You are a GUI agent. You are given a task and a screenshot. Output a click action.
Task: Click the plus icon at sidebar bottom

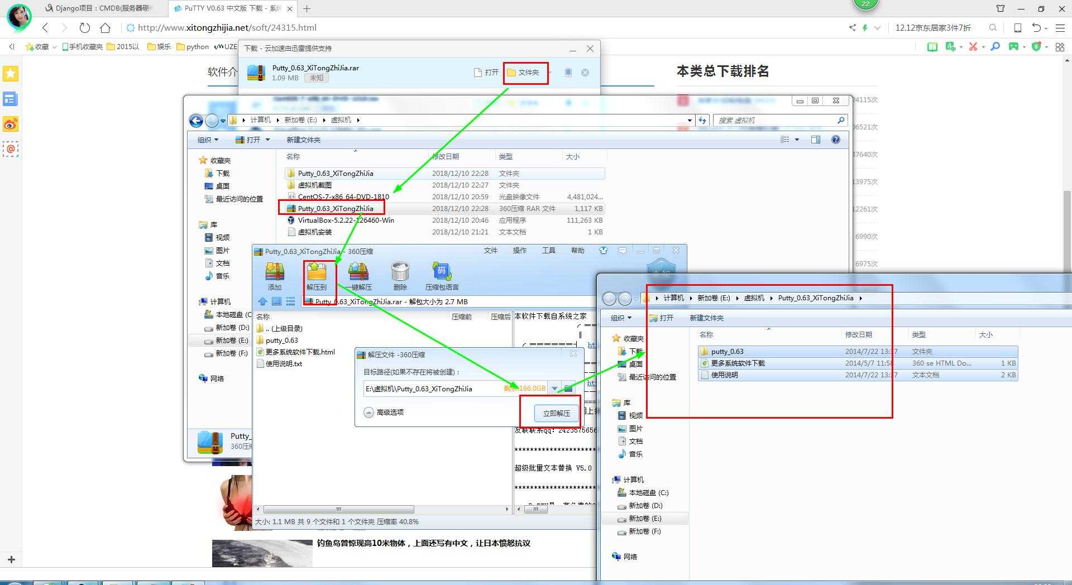pyautogui.click(x=11, y=559)
